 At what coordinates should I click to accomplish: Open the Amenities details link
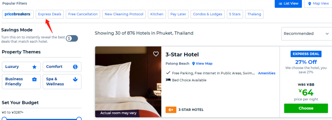tap(267, 73)
